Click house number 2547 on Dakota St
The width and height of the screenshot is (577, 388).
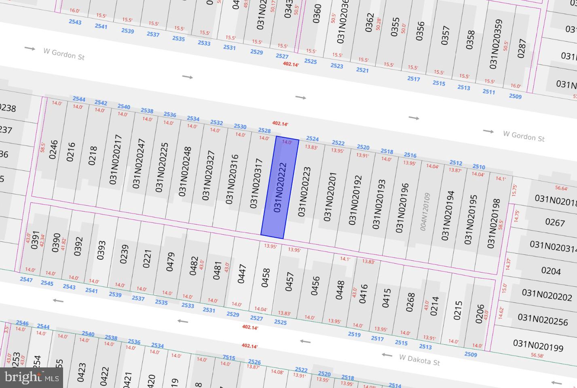click(26, 279)
